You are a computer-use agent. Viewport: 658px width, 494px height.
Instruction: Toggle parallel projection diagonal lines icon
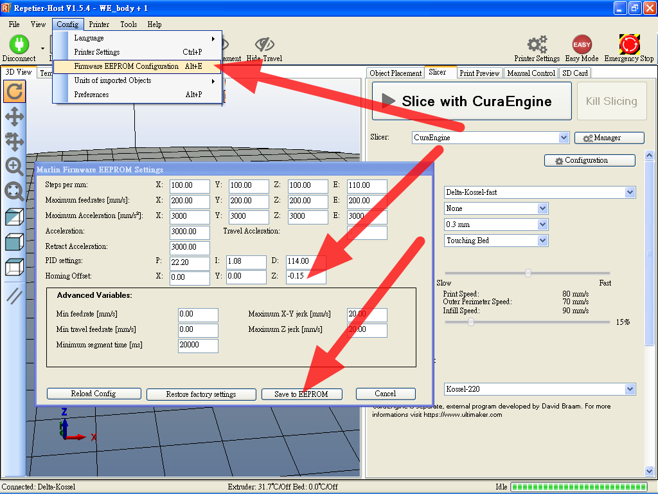(14, 296)
